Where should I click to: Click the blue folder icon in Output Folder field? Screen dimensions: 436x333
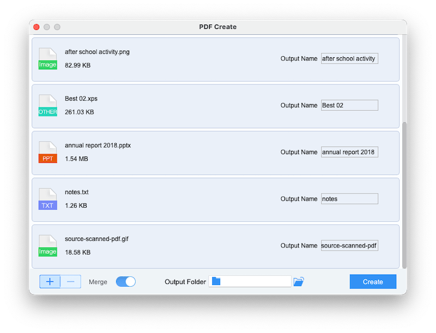[x=216, y=281]
